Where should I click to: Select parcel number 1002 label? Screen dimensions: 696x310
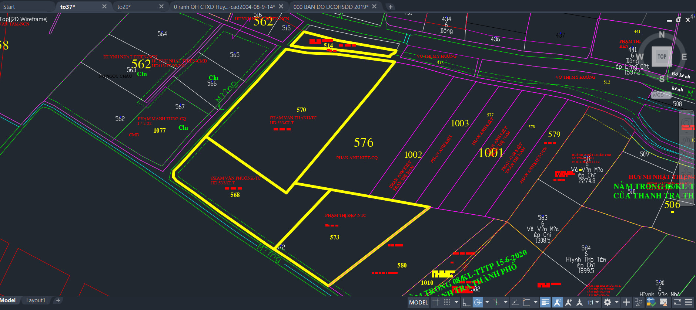tap(413, 155)
